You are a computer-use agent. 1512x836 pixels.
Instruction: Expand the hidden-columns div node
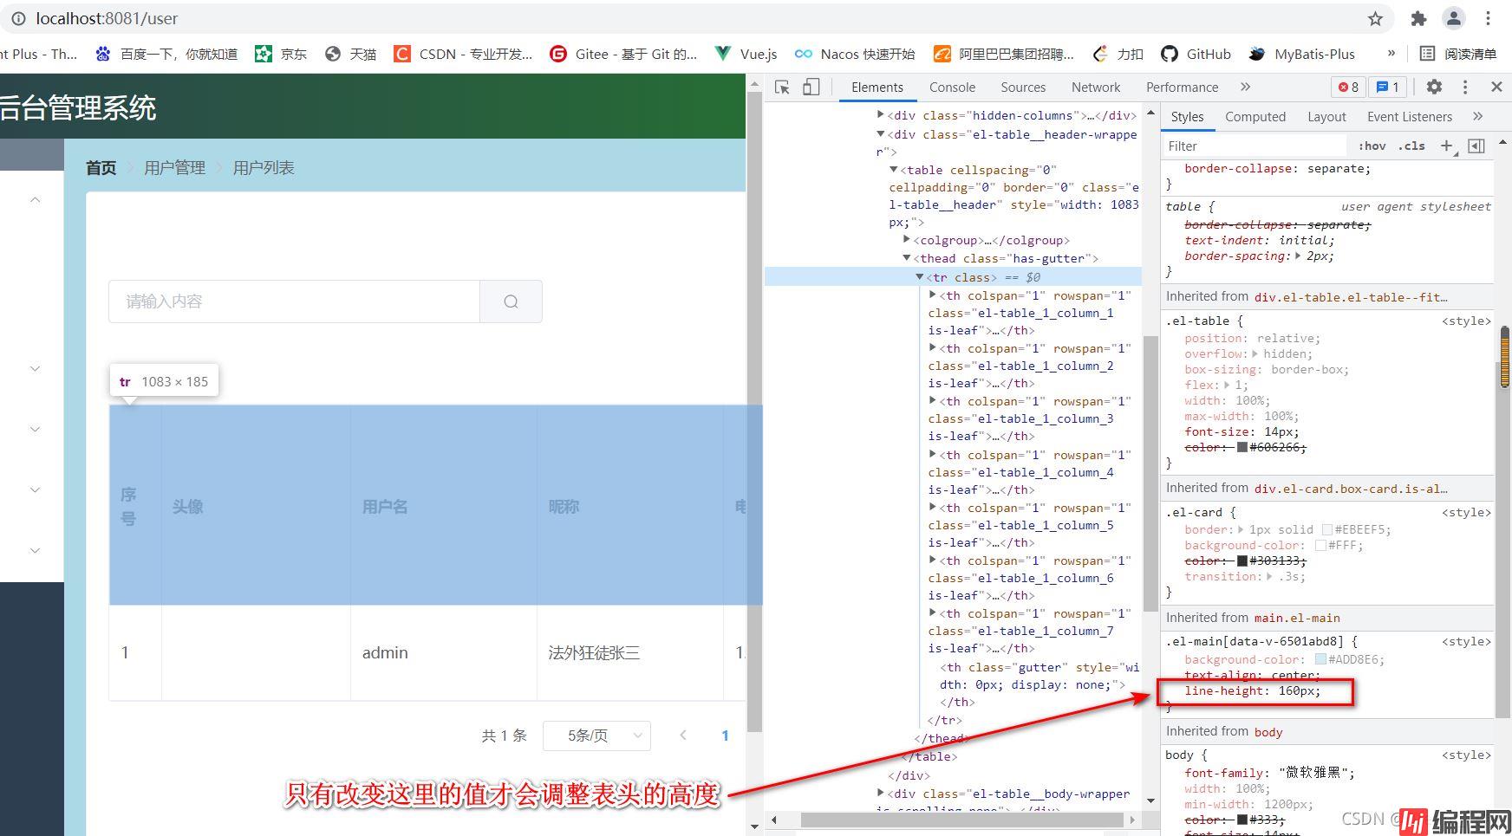881,115
